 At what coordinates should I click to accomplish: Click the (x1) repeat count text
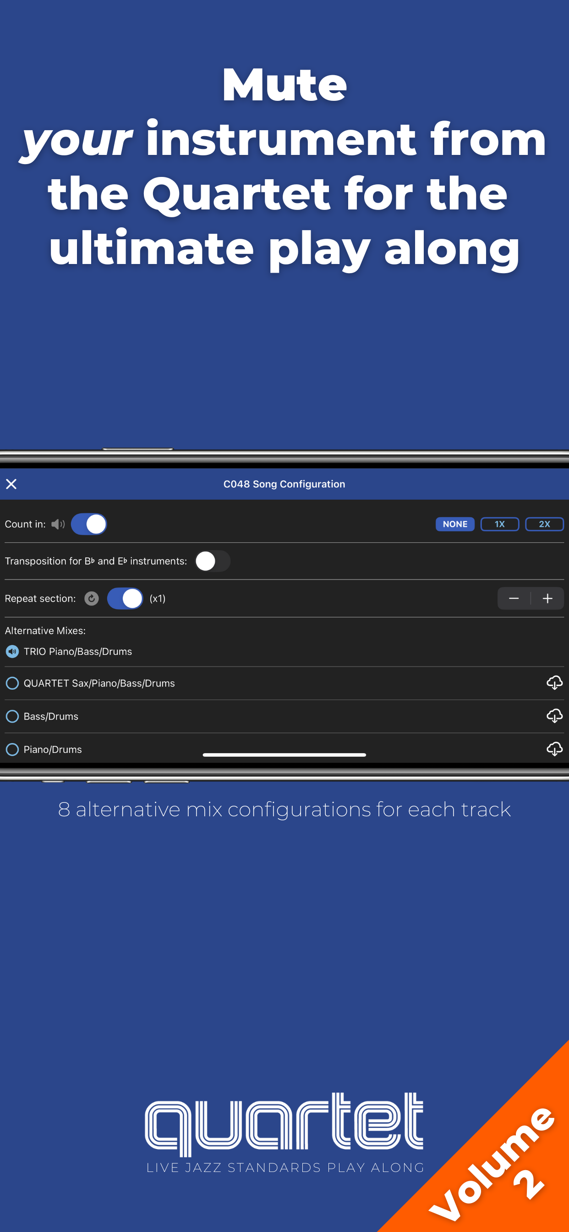point(157,598)
